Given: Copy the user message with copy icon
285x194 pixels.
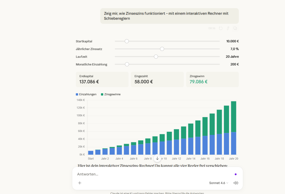Looking at the screenshot, I should coord(235,28).
